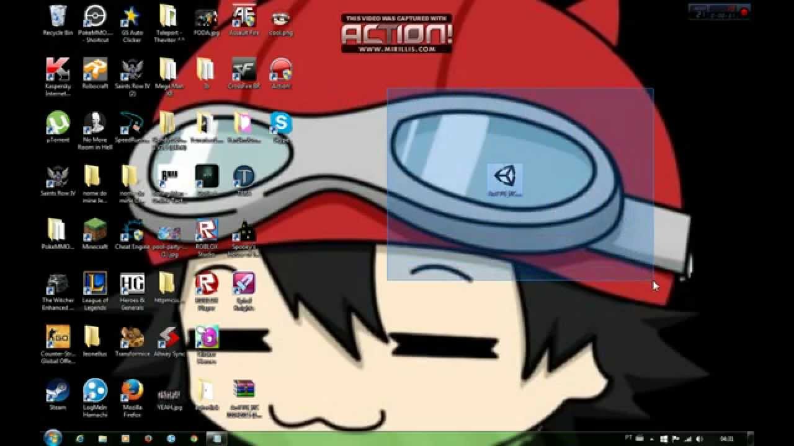Viewport: 794px width, 446px height.
Task: Open Google Chrome from the taskbar
Action: (194, 439)
